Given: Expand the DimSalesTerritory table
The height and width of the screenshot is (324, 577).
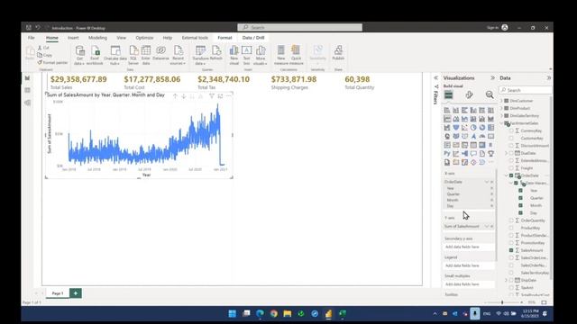Looking at the screenshot, I should pos(501,116).
